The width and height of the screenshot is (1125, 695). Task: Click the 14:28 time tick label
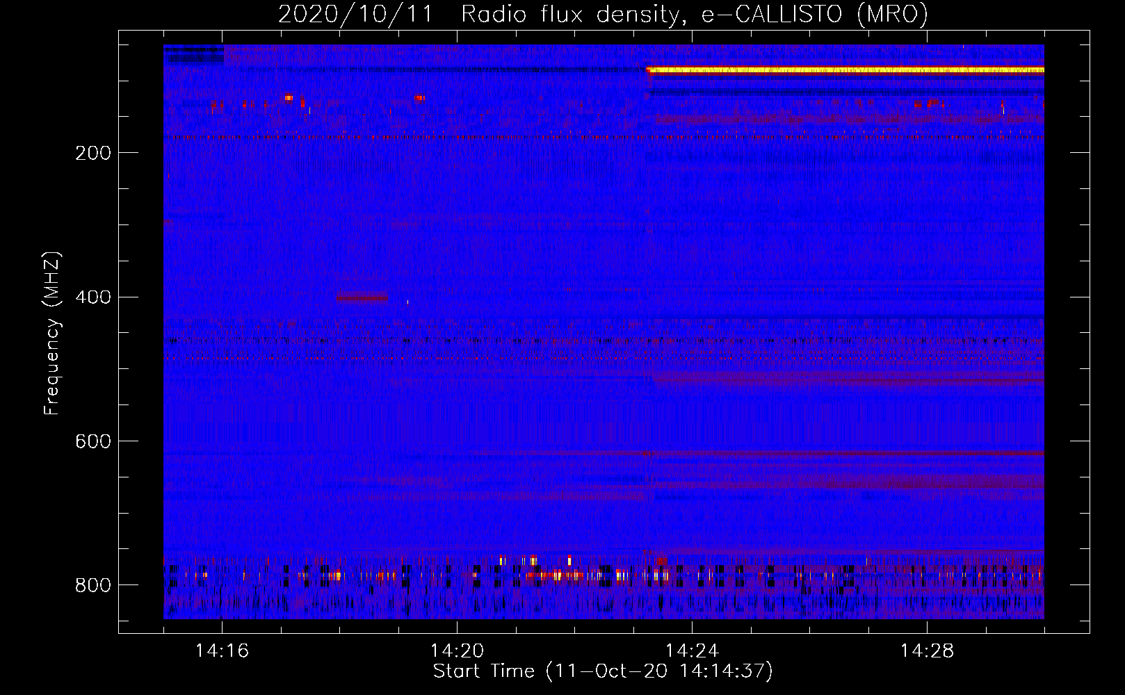coord(927,651)
